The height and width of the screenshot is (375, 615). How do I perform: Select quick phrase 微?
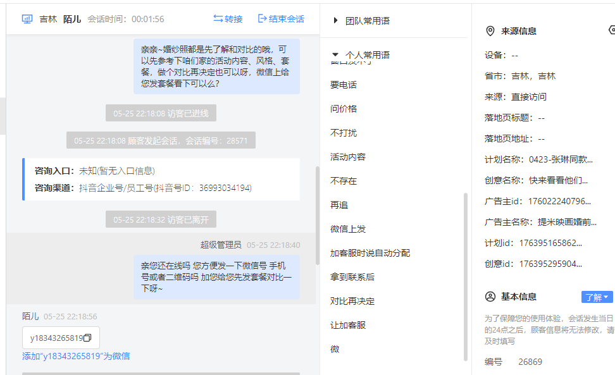click(x=335, y=348)
